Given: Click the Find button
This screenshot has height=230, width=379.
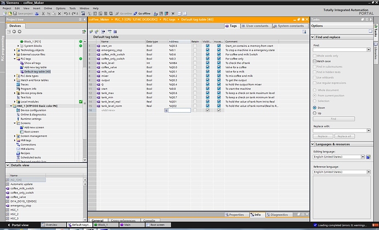Looking at the screenshot, I should pos(333,119).
